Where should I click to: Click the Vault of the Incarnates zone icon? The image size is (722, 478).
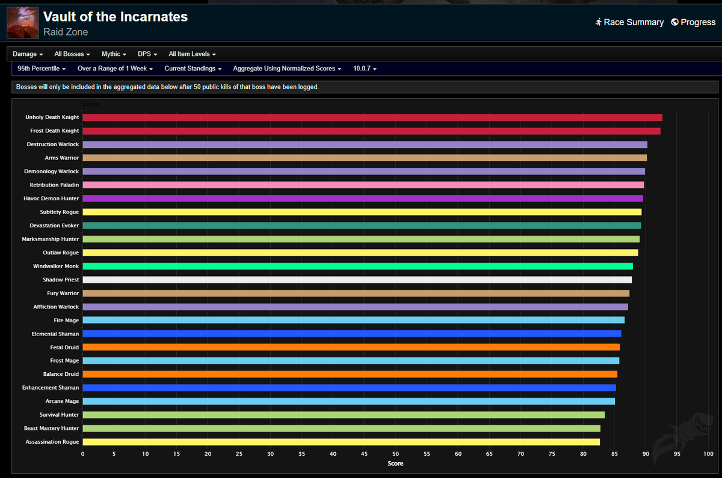[x=22, y=22]
